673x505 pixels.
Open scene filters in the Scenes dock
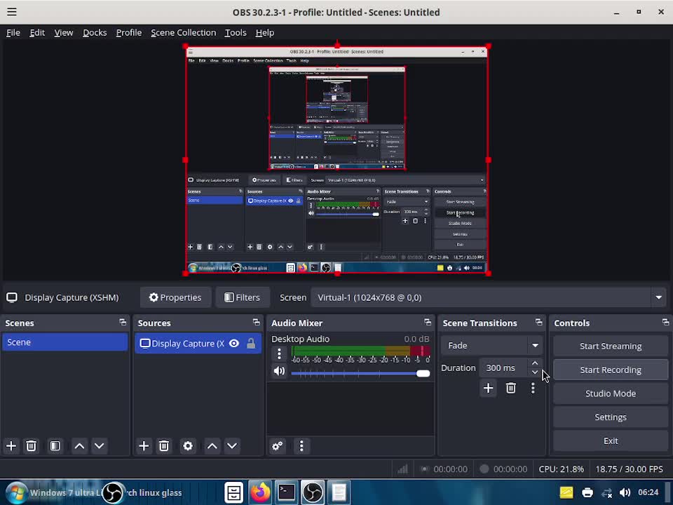tap(55, 446)
